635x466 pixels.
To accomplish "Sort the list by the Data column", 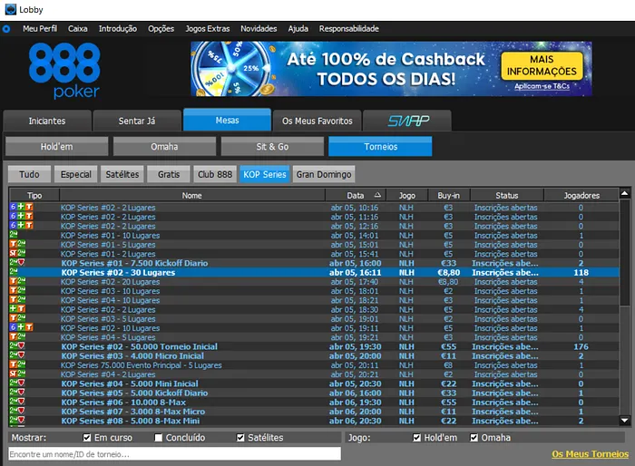I will (x=356, y=195).
